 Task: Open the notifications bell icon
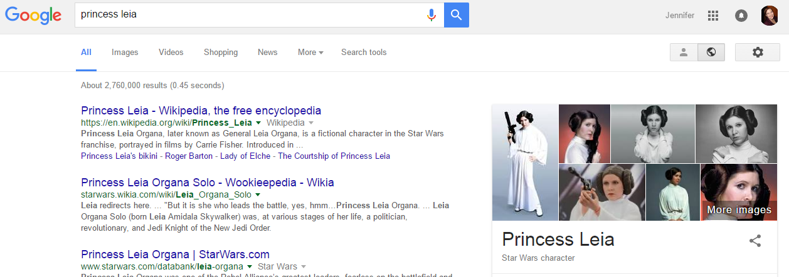[741, 16]
